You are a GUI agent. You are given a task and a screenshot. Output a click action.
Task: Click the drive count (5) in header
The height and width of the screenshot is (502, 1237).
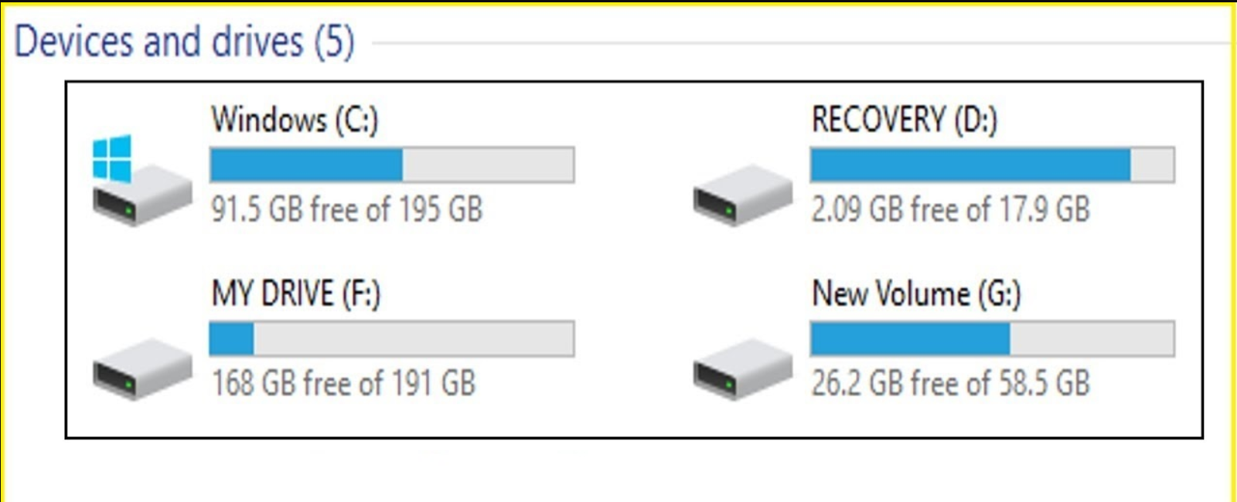(x=334, y=42)
